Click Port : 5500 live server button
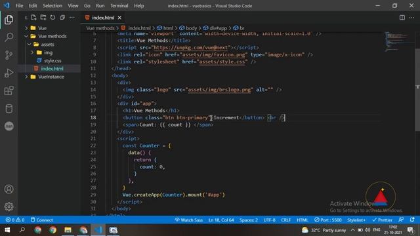The width and height of the screenshot is (420, 236). (328, 220)
